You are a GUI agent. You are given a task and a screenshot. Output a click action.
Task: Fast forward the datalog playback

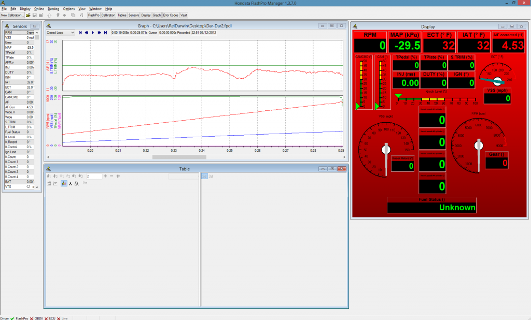click(99, 33)
